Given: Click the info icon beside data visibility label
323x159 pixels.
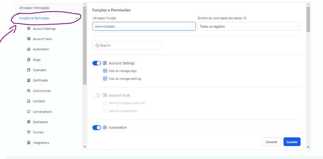Looking at the screenshot, I should [245, 18].
